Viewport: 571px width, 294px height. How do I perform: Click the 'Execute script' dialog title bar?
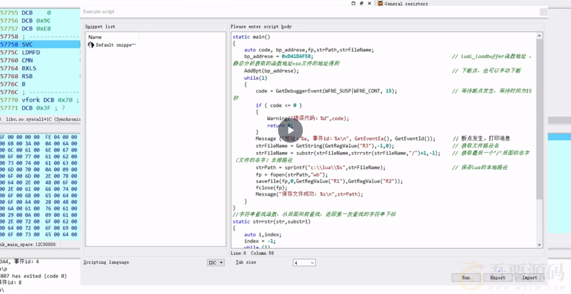coord(314,12)
